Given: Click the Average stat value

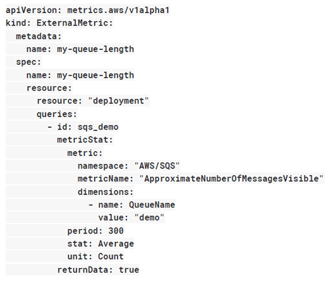Looking at the screenshot, I should [116, 243].
